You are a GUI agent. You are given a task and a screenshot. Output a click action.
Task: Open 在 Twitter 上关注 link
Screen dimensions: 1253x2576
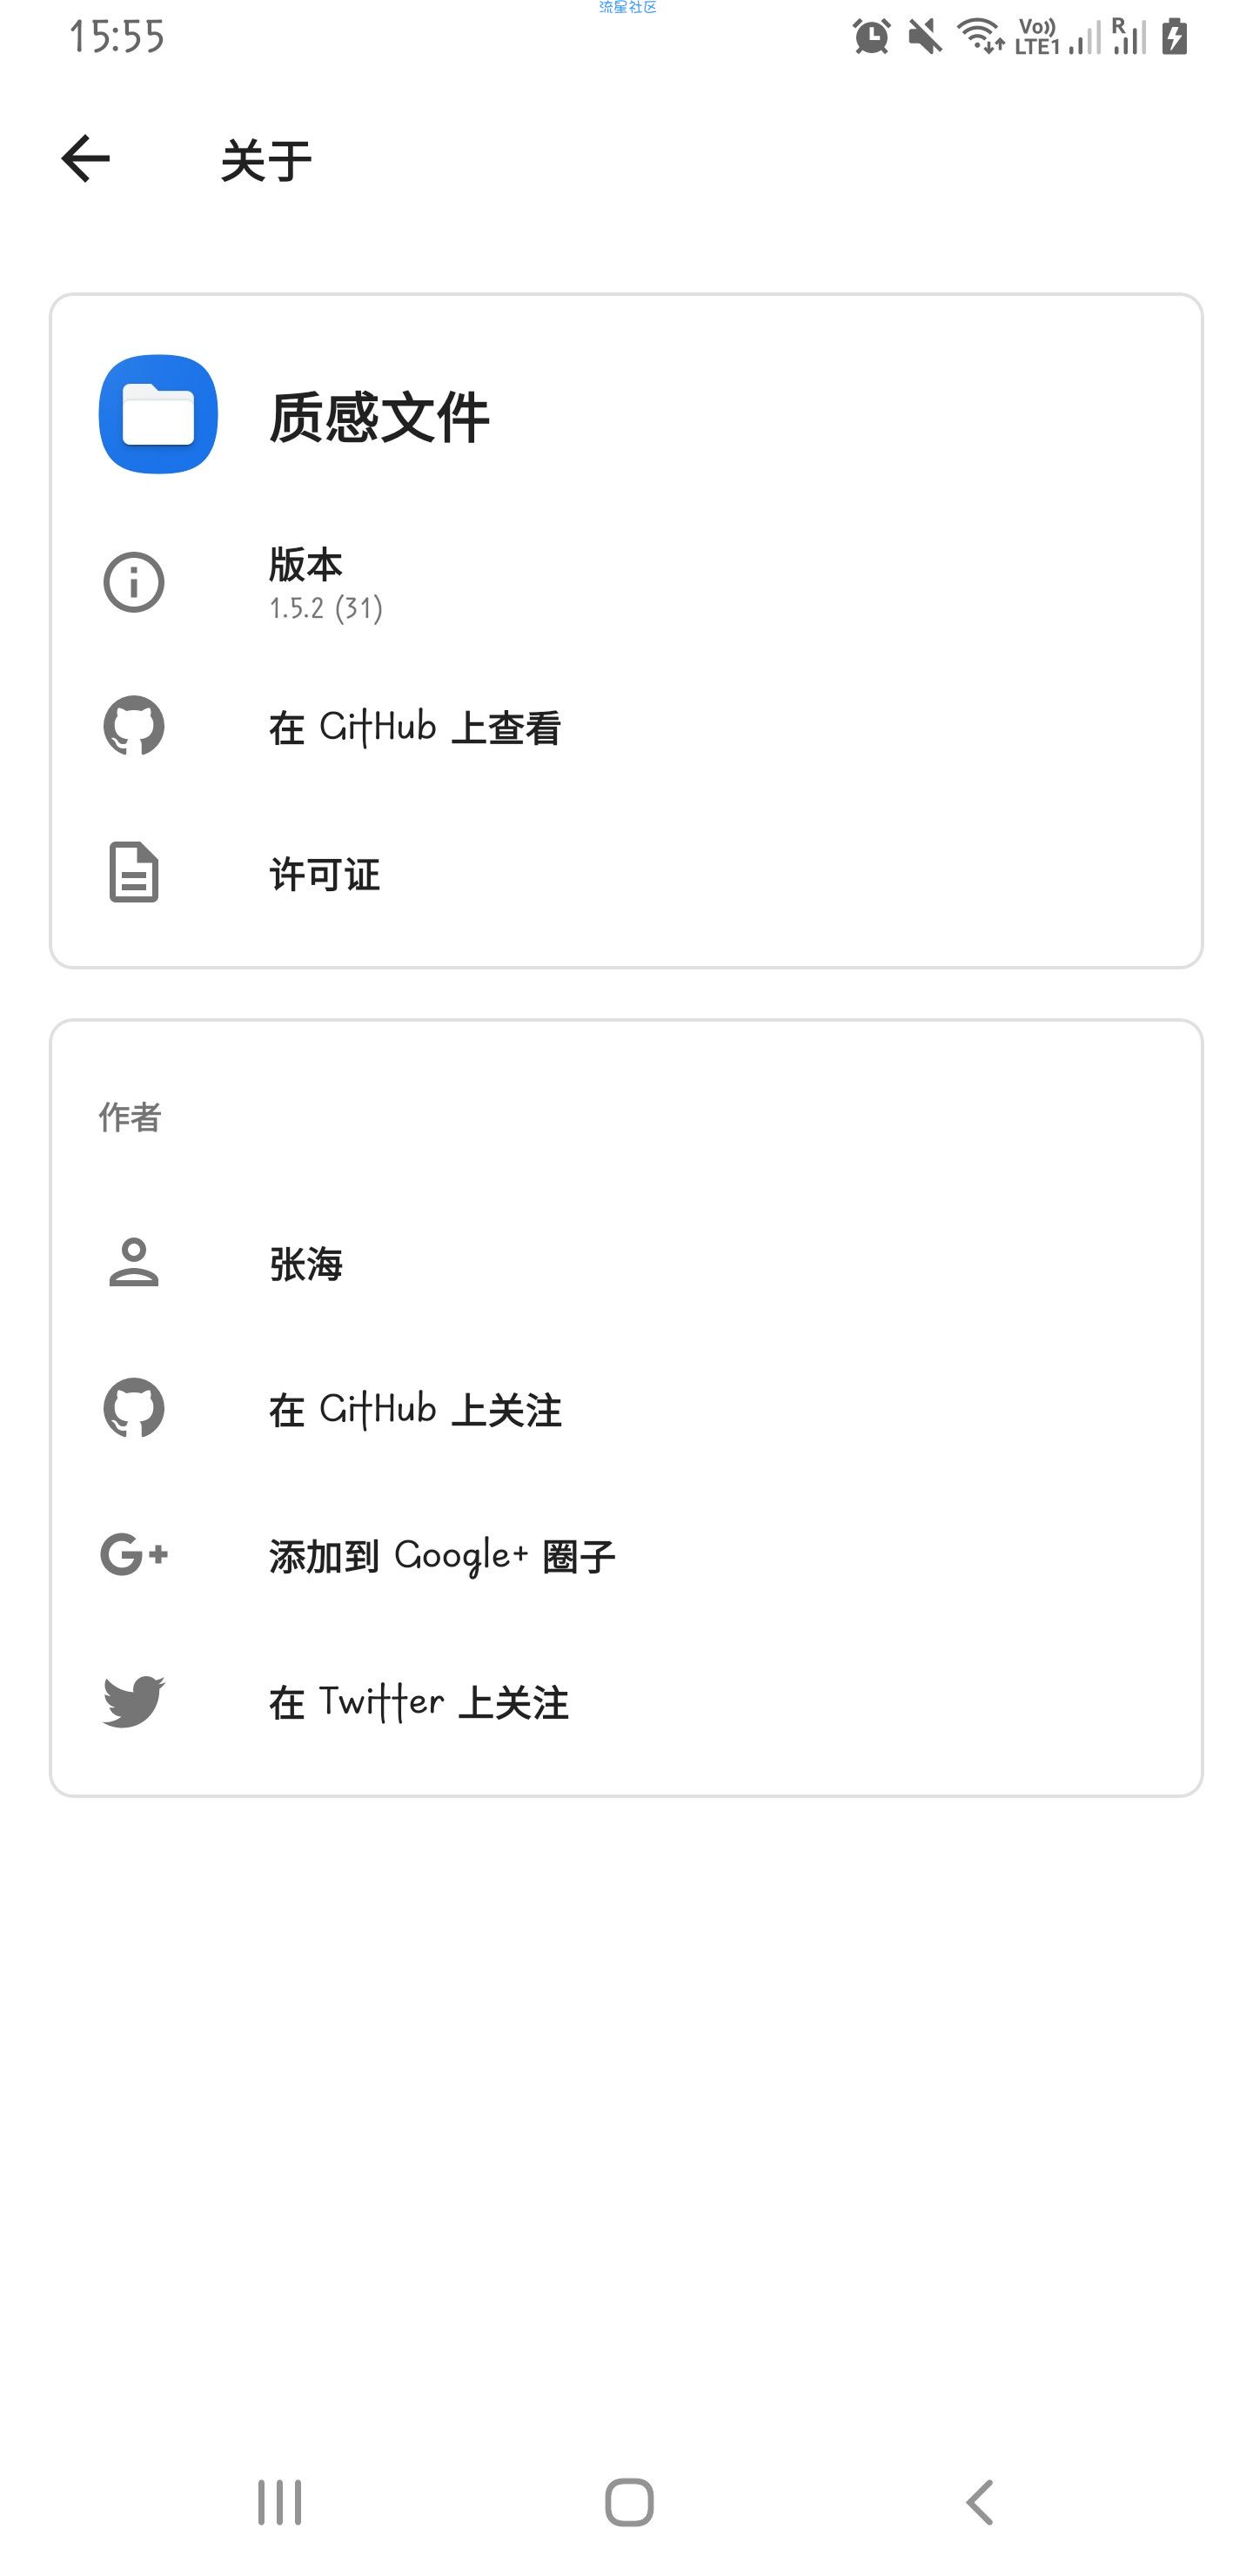pos(626,1701)
